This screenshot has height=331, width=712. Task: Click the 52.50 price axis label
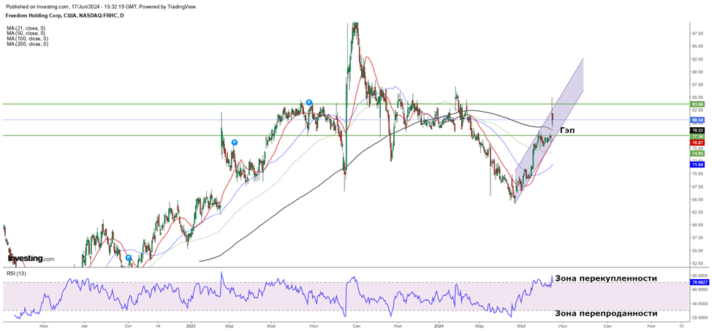pos(698,263)
